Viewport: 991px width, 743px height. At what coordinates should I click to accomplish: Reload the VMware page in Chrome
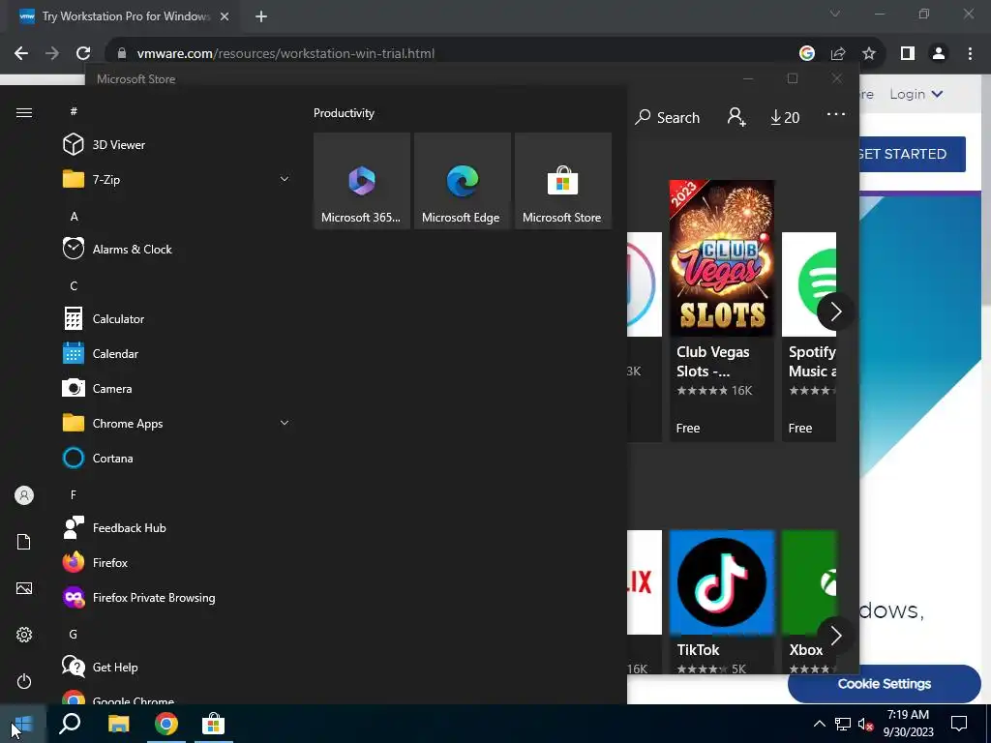tap(83, 53)
